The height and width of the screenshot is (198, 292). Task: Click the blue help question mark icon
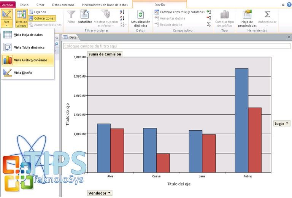(x=289, y=5)
